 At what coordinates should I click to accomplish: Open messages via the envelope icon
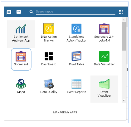pyautogui.click(x=19, y=12)
